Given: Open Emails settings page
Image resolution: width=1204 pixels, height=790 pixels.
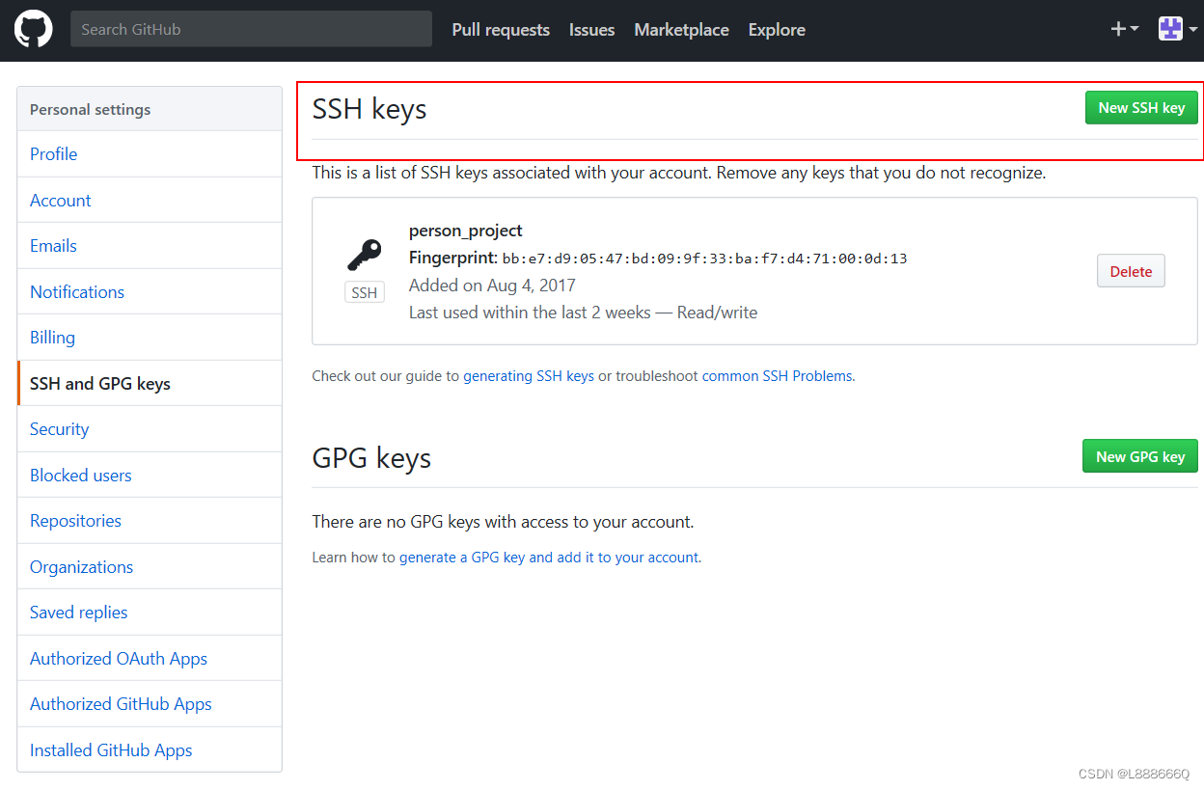Looking at the screenshot, I should [x=150, y=246].
